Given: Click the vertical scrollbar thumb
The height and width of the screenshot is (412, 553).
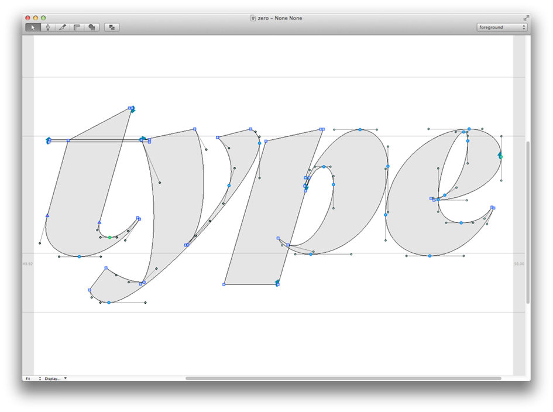Looking at the screenshot, I should [x=528, y=222].
